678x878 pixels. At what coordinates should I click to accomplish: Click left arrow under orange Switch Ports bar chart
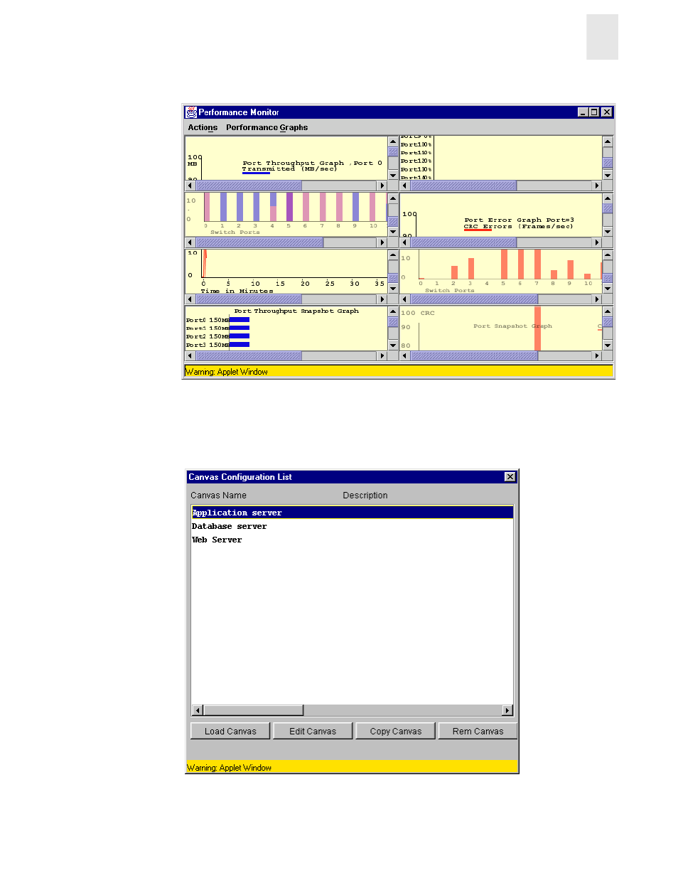(x=405, y=299)
